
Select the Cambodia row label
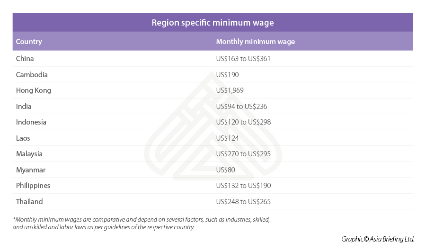tap(32, 75)
